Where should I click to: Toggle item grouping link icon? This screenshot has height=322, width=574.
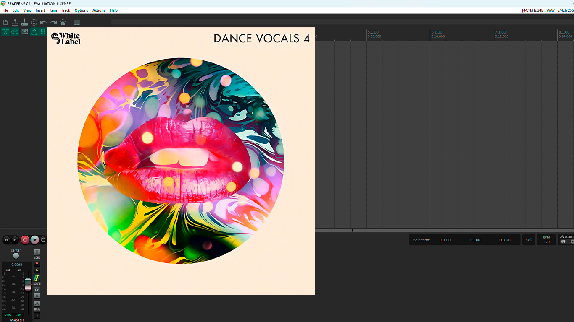(15, 32)
